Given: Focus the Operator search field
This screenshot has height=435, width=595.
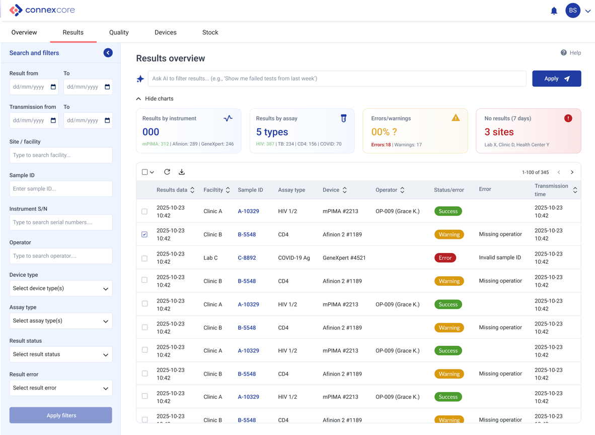Looking at the screenshot, I should coord(61,256).
